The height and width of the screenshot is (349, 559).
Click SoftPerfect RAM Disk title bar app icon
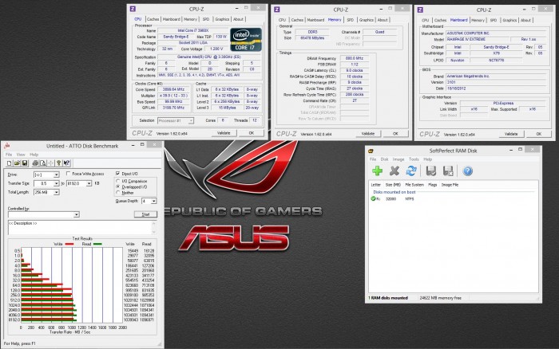click(x=371, y=151)
